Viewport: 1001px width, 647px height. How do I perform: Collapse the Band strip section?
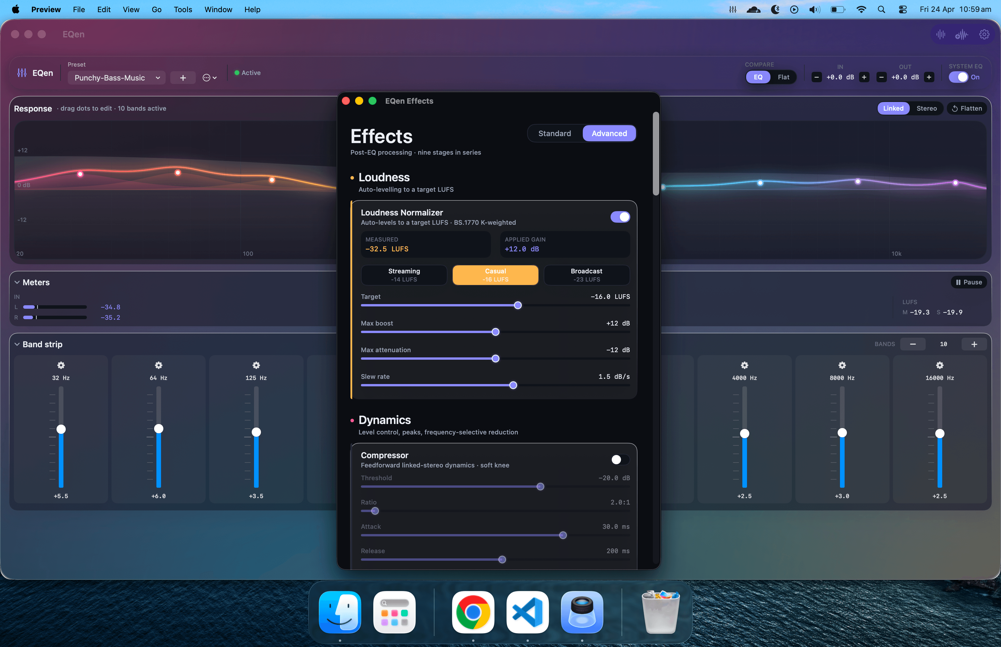point(17,344)
